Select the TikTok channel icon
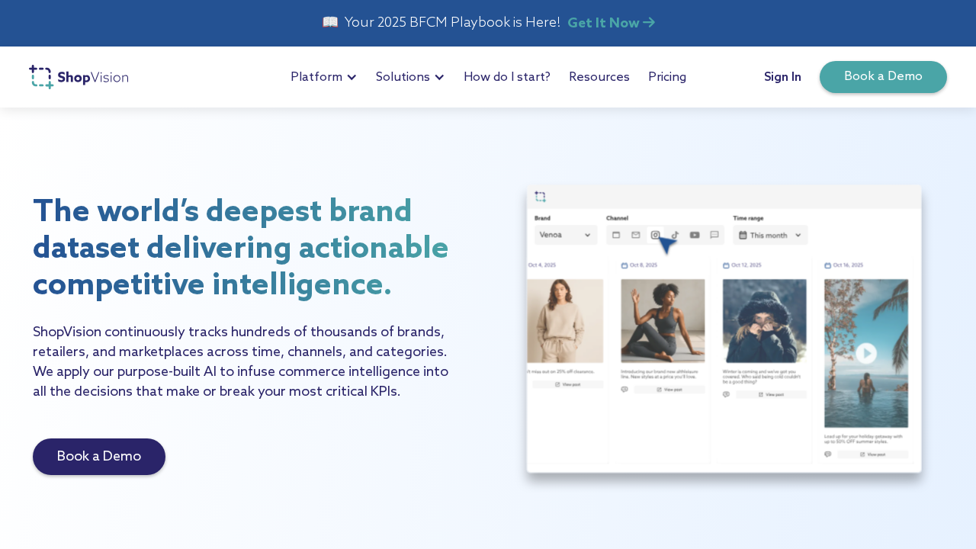Viewport: 976px width, 549px height. click(x=676, y=235)
